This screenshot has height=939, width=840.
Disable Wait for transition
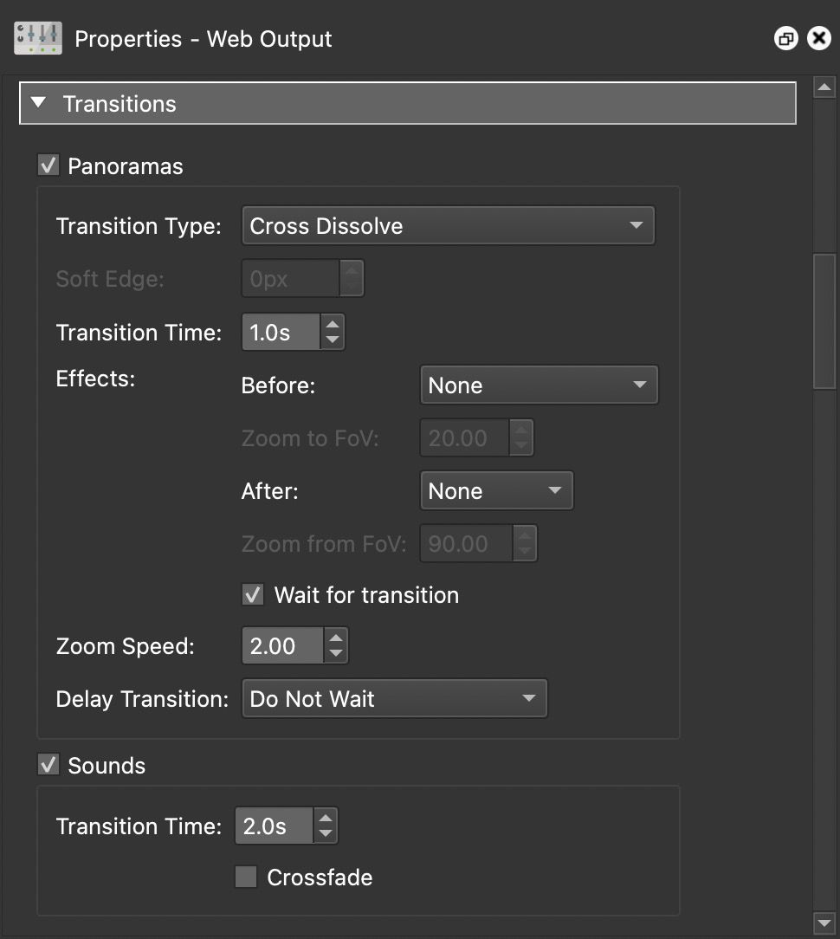coord(253,595)
